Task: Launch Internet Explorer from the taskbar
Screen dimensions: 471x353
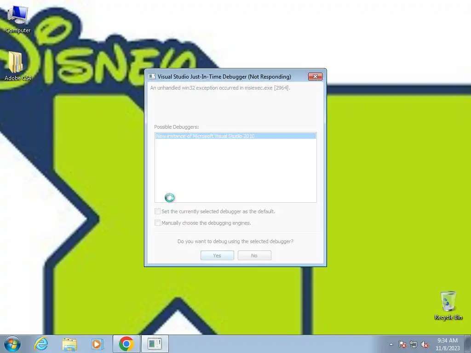Action: (41, 344)
